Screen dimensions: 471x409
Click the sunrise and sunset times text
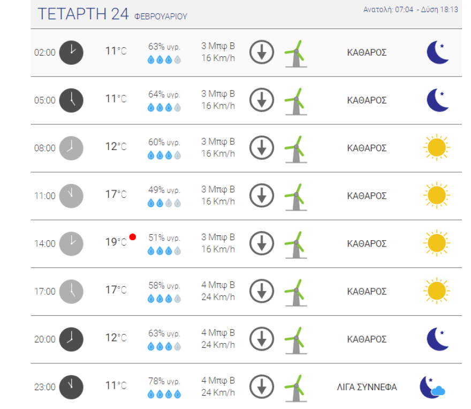(411, 10)
